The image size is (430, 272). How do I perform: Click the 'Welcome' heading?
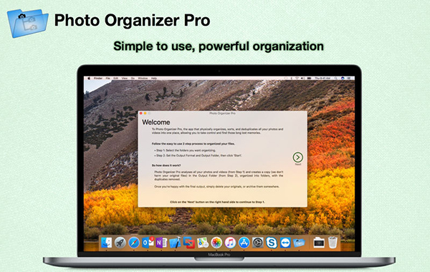[156, 122]
